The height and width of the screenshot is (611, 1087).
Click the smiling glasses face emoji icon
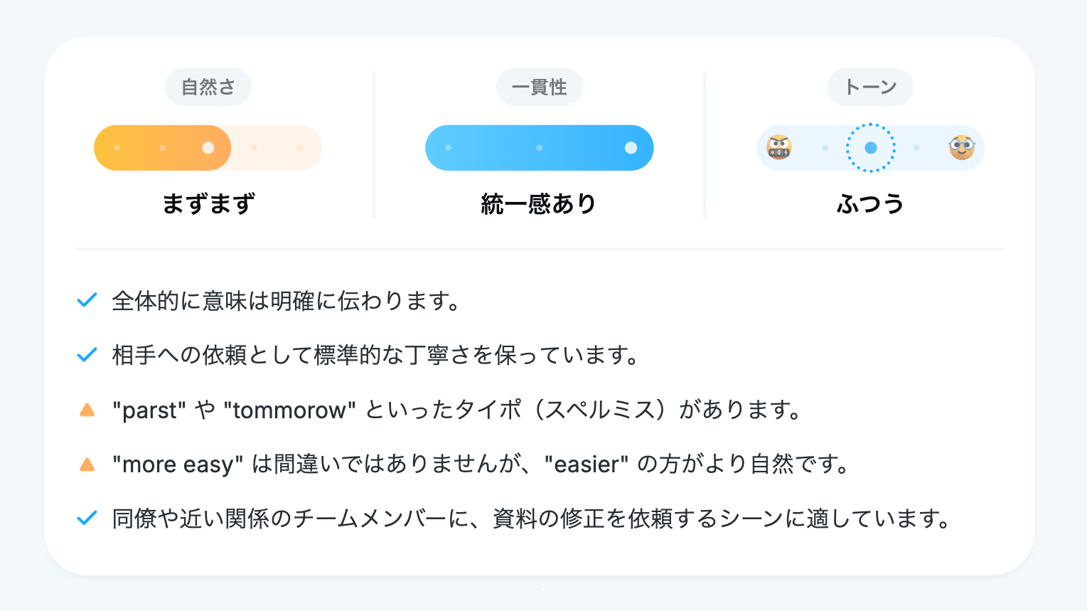click(x=961, y=148)
